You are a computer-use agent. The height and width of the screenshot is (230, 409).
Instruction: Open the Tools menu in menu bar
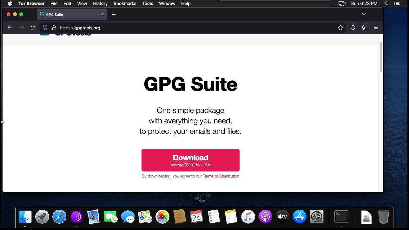[x=148, y=3]
